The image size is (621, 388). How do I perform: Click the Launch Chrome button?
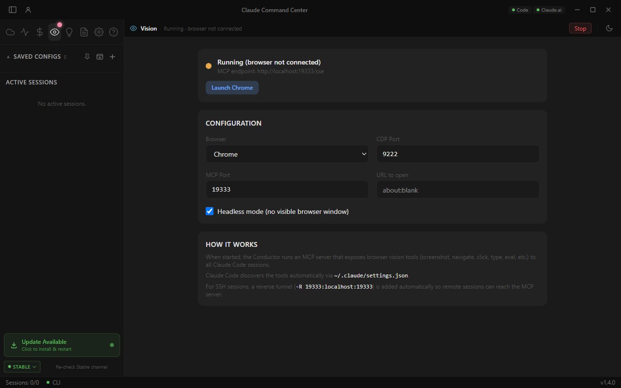[x=232, y=88]
